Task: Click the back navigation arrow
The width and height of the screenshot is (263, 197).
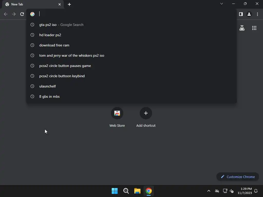Action: coord(6,14)
